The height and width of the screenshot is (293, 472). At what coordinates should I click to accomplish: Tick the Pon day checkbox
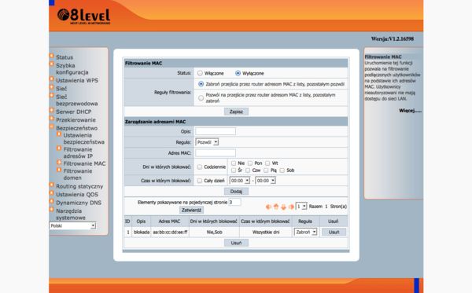[250, 163]
